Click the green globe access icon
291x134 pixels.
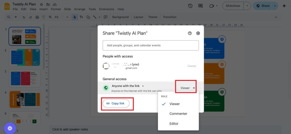click(106, 88)
